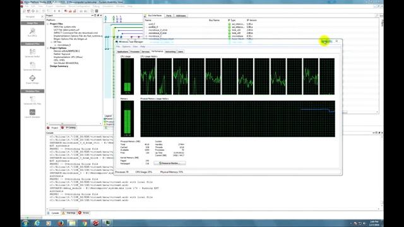This screenshot has height=227, width=404.
Task: Click the IP Type column header
Action: click(232, 20)
